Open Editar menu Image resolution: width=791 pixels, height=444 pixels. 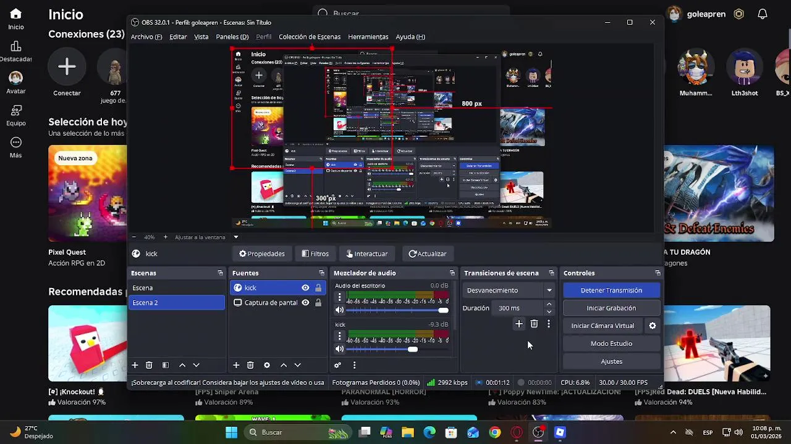point(178,36)
